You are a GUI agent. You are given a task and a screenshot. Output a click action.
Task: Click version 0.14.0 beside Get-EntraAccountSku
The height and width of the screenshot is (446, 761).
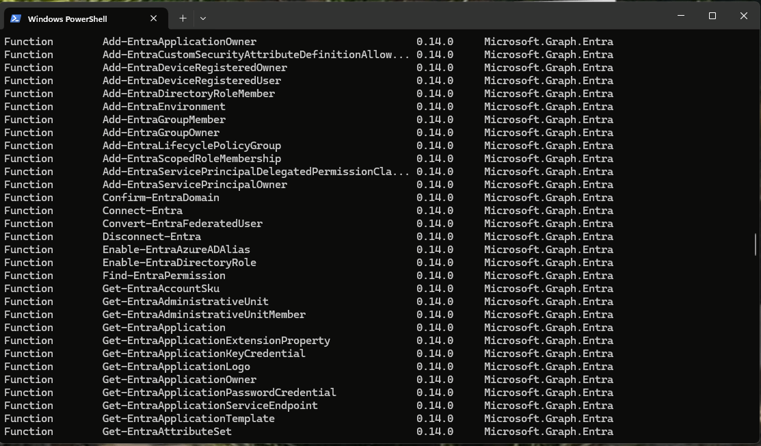[x=435, y=289]
